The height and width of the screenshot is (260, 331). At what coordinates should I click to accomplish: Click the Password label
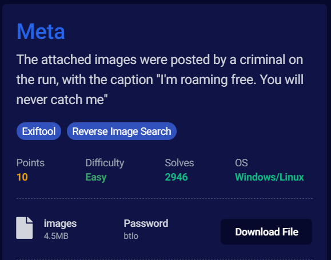click(146, 223)
